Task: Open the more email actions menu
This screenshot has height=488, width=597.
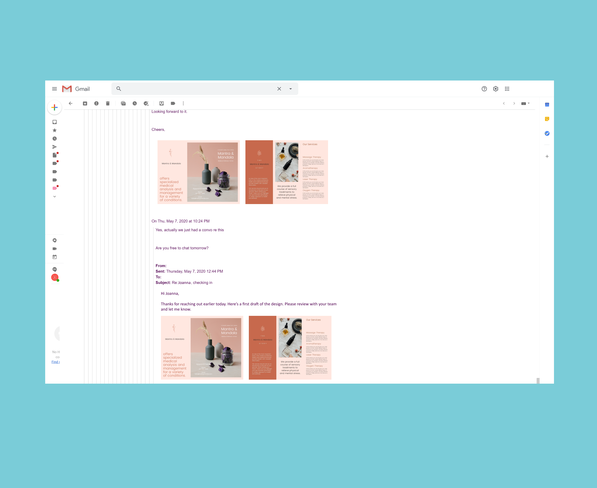Action: [183, 103]
